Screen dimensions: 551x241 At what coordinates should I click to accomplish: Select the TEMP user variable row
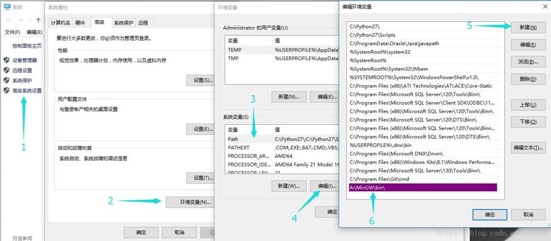point(282,50)
